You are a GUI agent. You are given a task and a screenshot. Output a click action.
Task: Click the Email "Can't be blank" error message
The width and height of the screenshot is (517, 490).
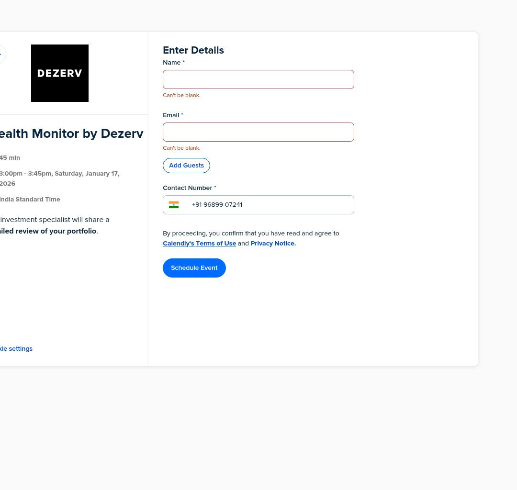[x=181, y=148]
